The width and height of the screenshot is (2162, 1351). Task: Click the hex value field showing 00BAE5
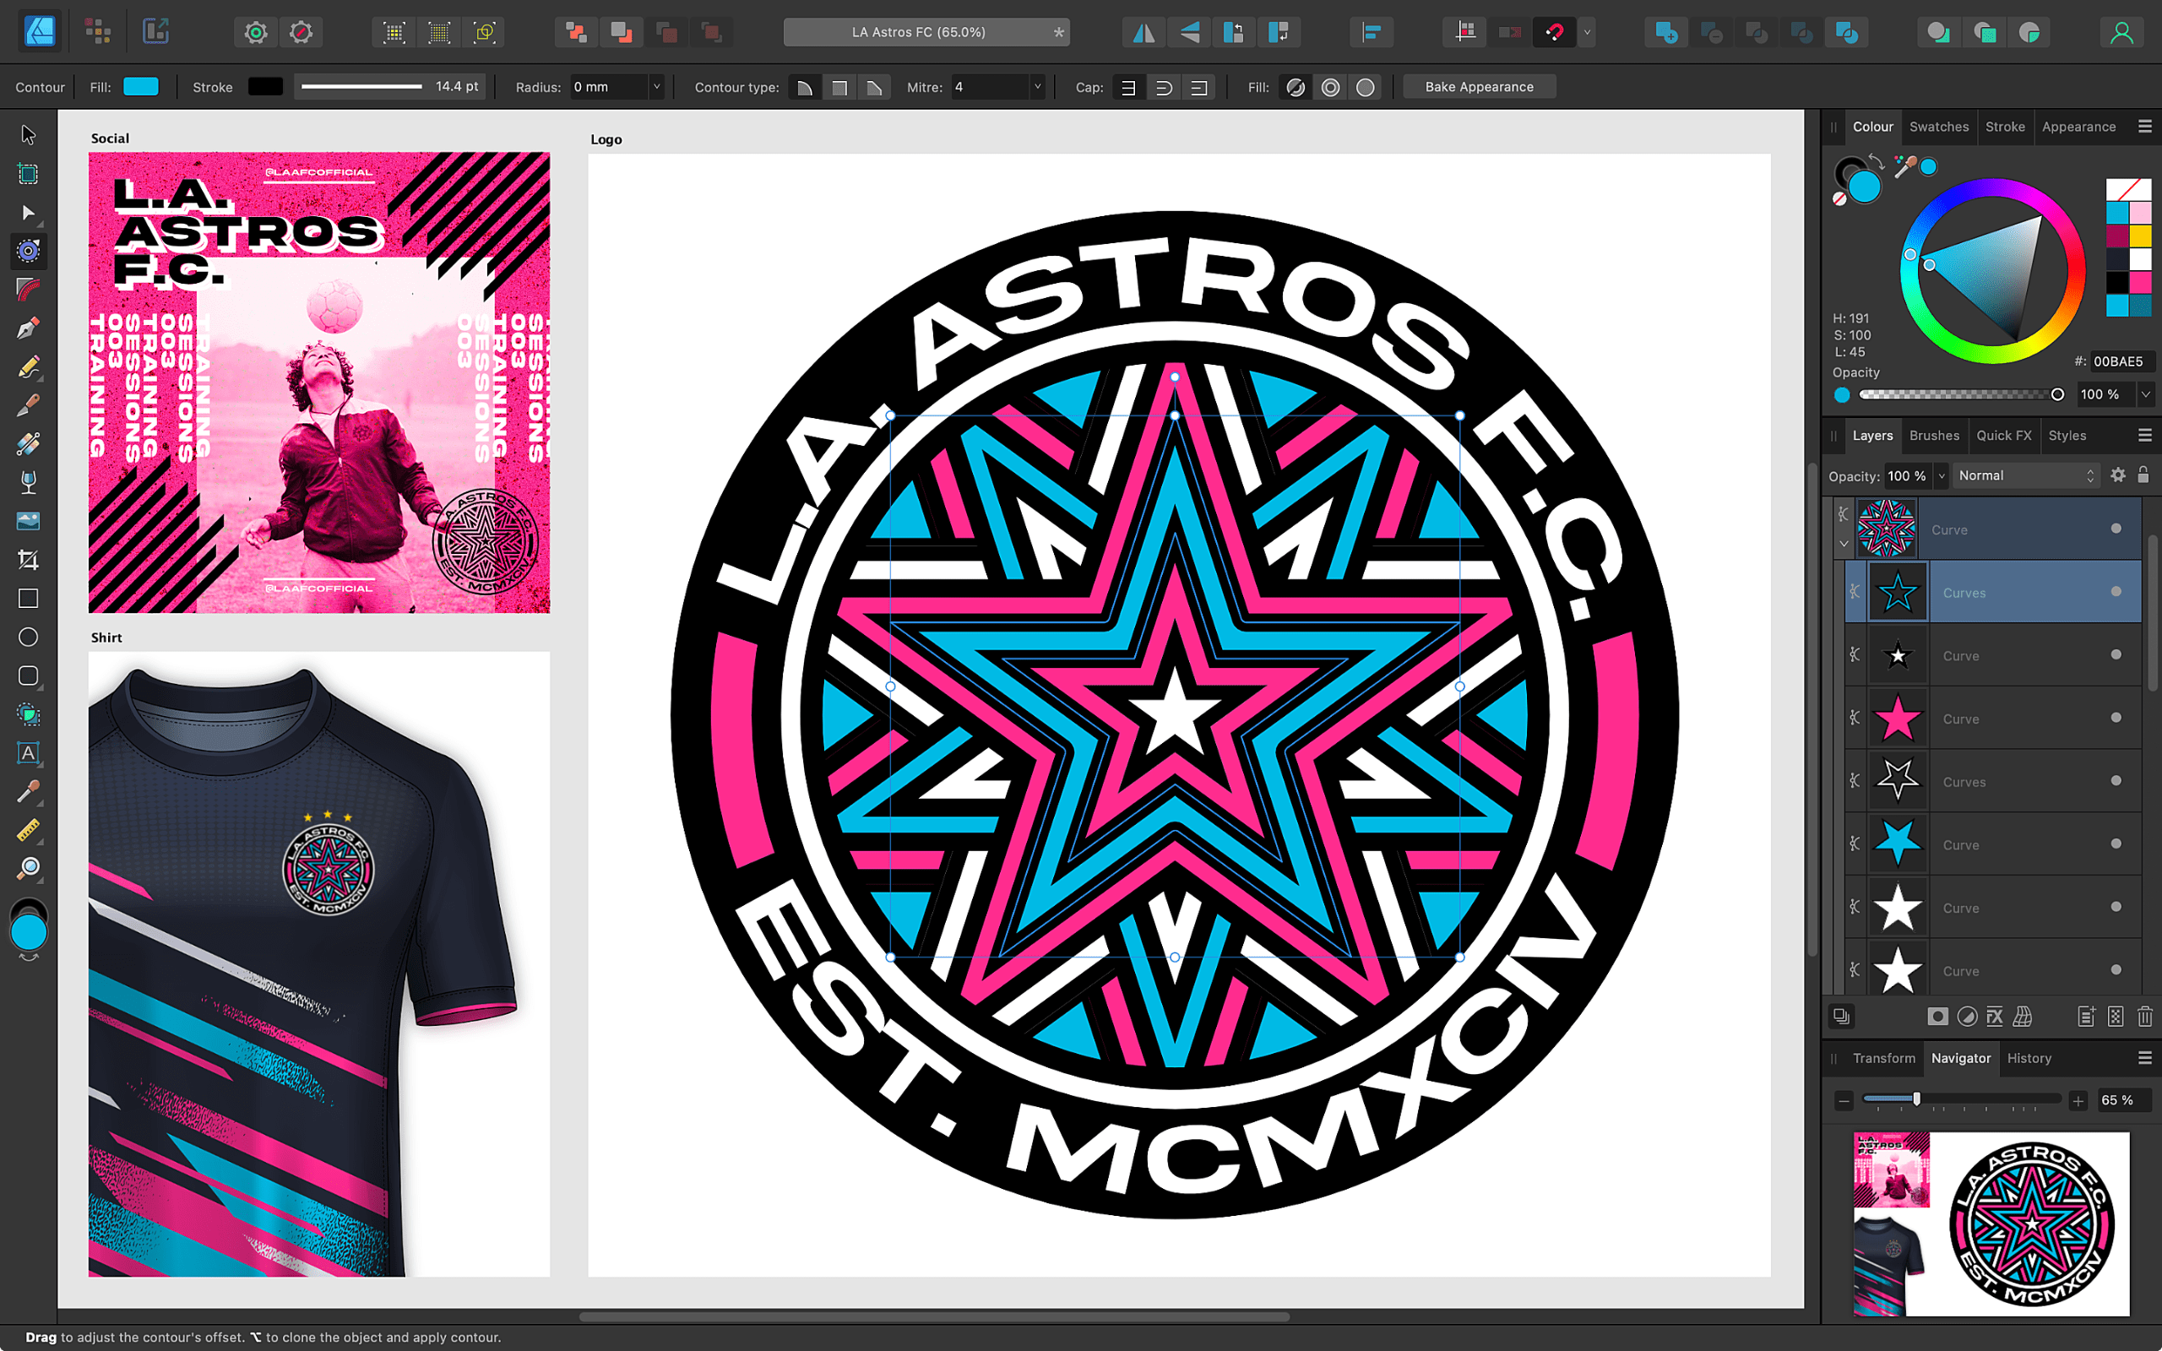[x=2120, y=361]
